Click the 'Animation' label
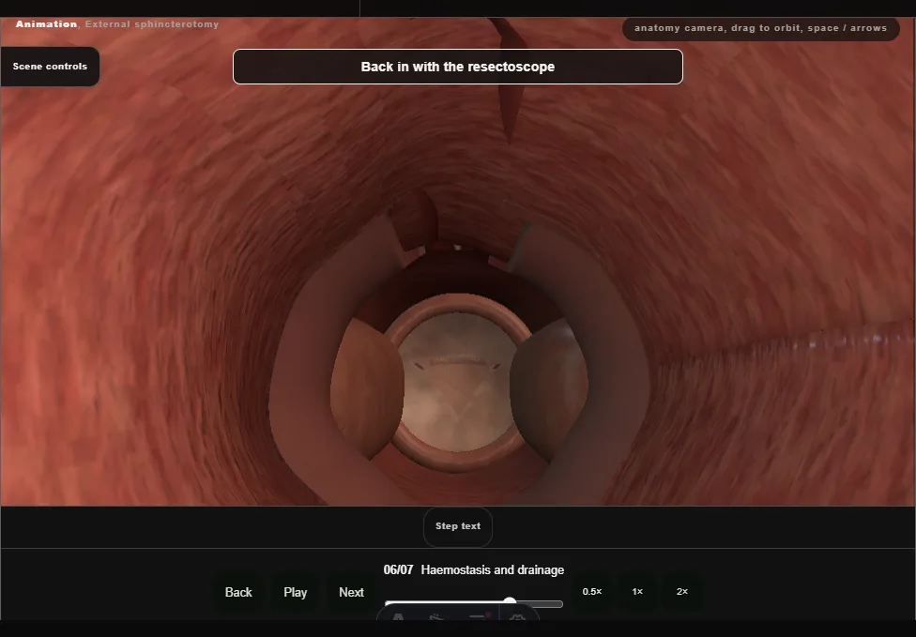This screenshot has height=637, width=916. [46, 24]
